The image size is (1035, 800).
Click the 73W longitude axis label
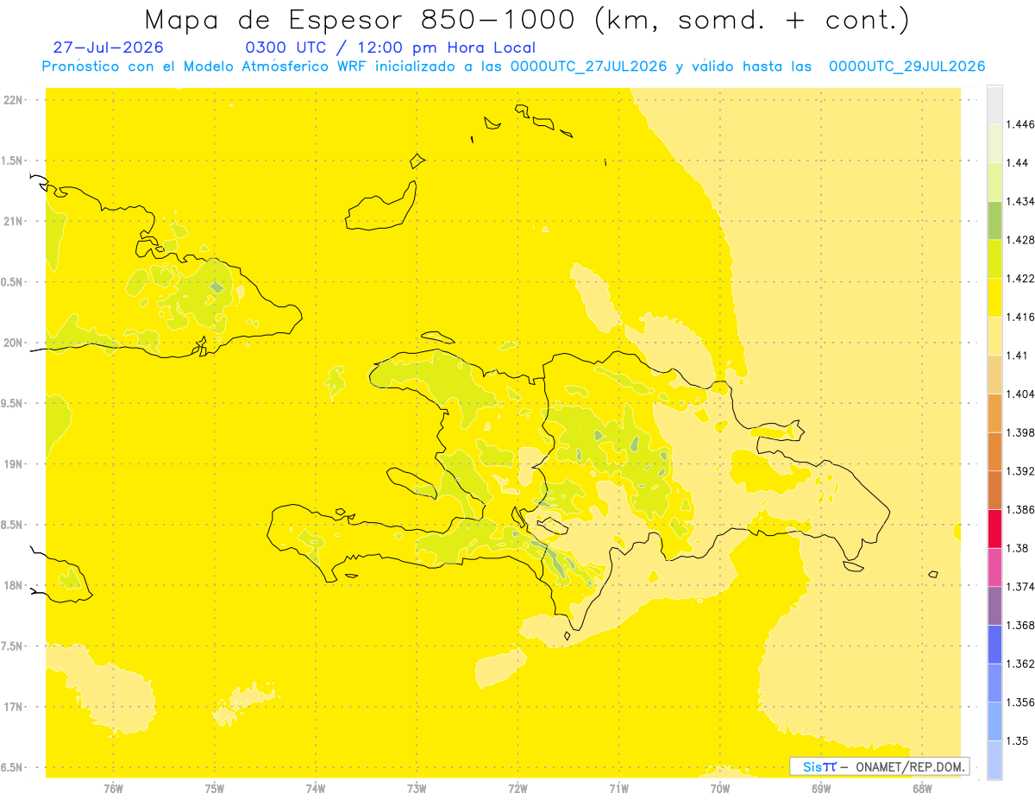[x=417, y=788]
